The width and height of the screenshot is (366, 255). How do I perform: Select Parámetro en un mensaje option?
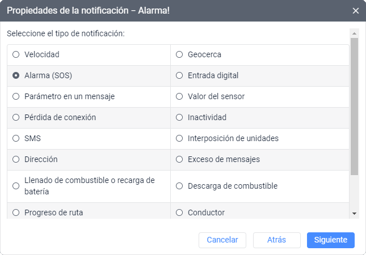[x=16, y=96]
